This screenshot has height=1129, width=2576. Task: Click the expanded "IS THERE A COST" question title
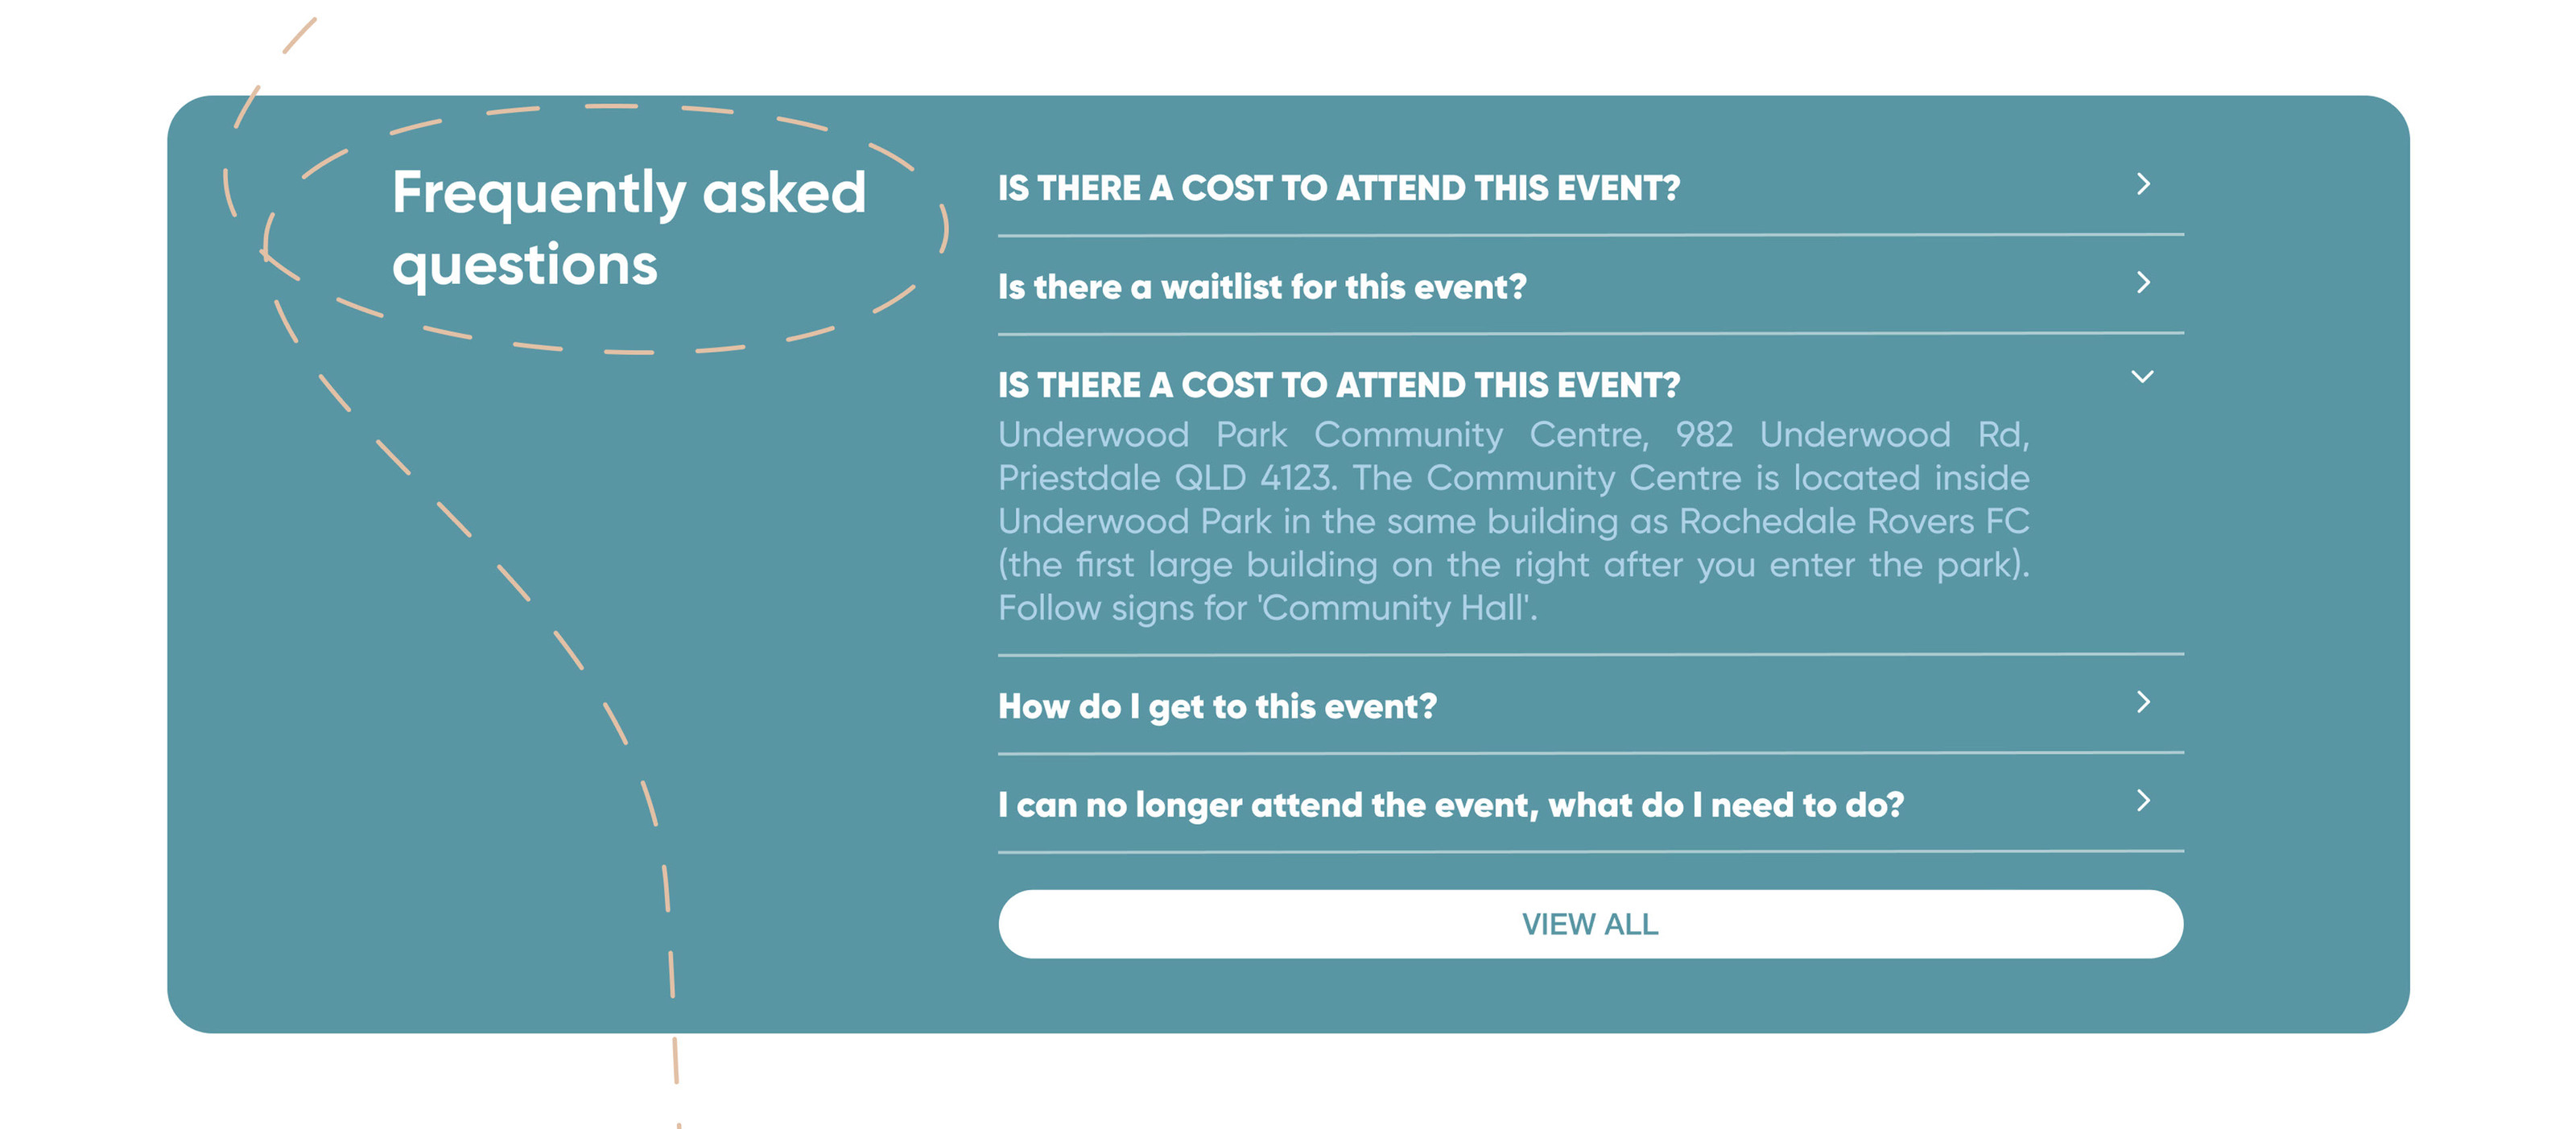[x=1338, y=386]
